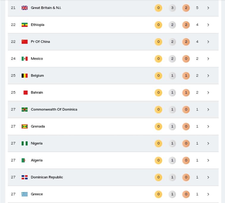Screen dimensions: 225x203
Task: Click Greece's total medal number
Action: tap(197, 194)
